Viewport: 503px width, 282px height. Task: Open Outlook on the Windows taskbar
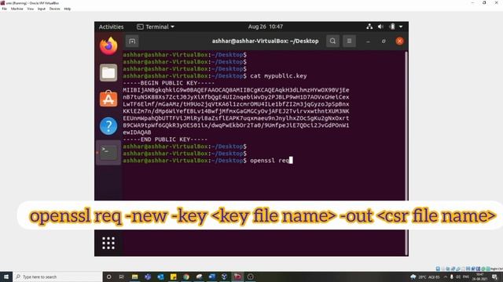[x=160, y=277]
